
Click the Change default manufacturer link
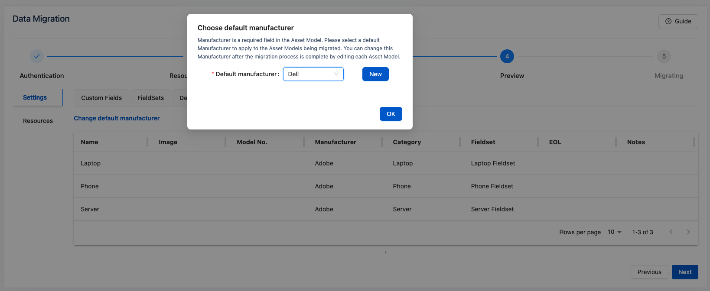click(x=117, y=118)
